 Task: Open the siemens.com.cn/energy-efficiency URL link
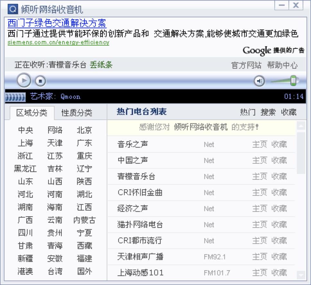point(58,42)
